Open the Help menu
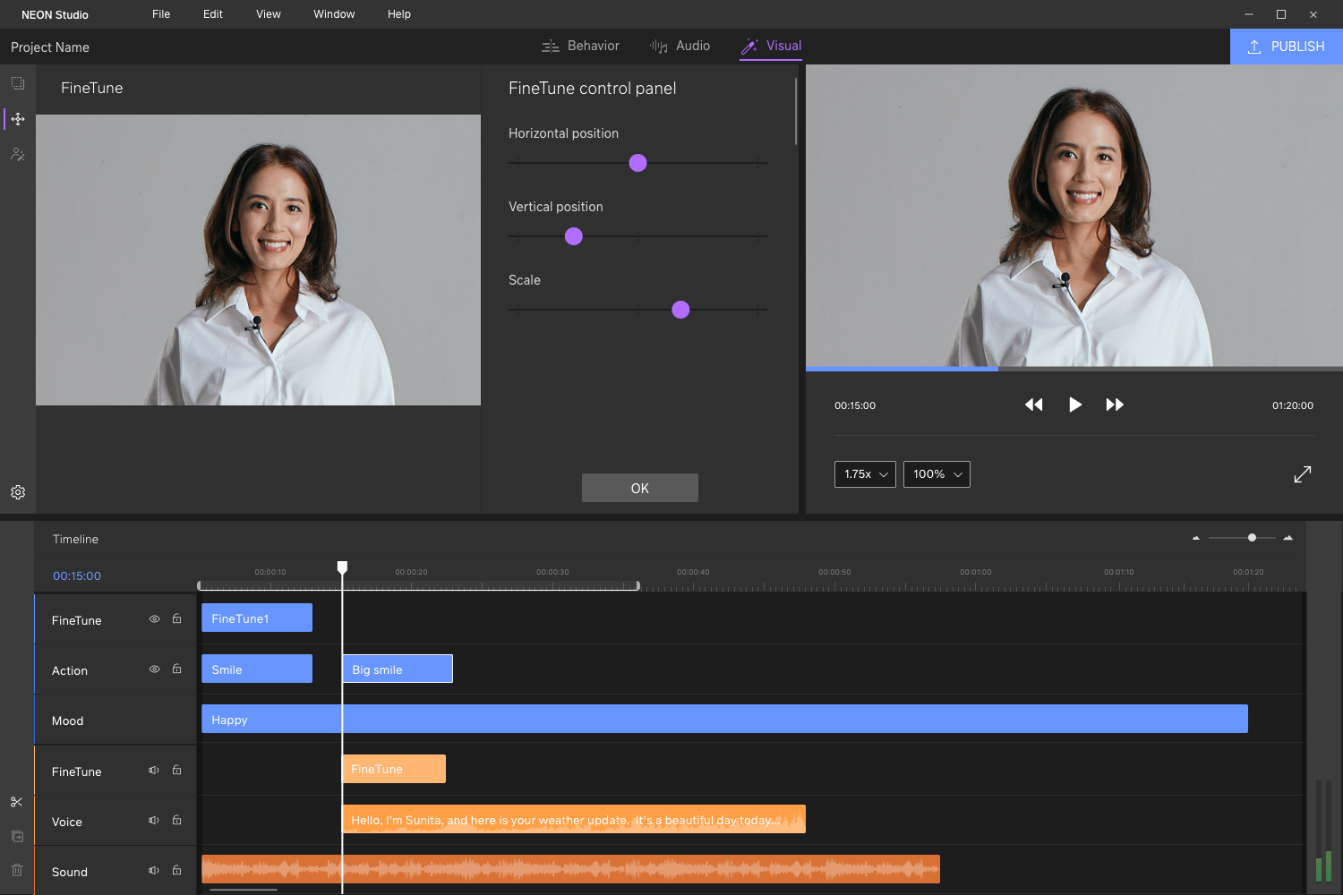Viewport: 1343px width, 895px height. [x=399, y=14]
